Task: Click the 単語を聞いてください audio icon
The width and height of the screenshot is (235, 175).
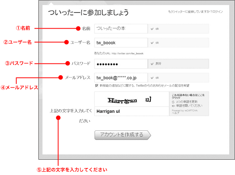Action: [174, 106]
